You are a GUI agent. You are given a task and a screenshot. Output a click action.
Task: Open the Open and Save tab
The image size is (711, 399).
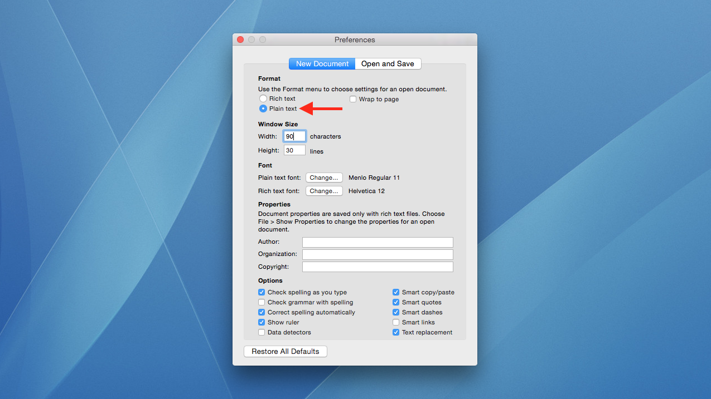[388, 63]
